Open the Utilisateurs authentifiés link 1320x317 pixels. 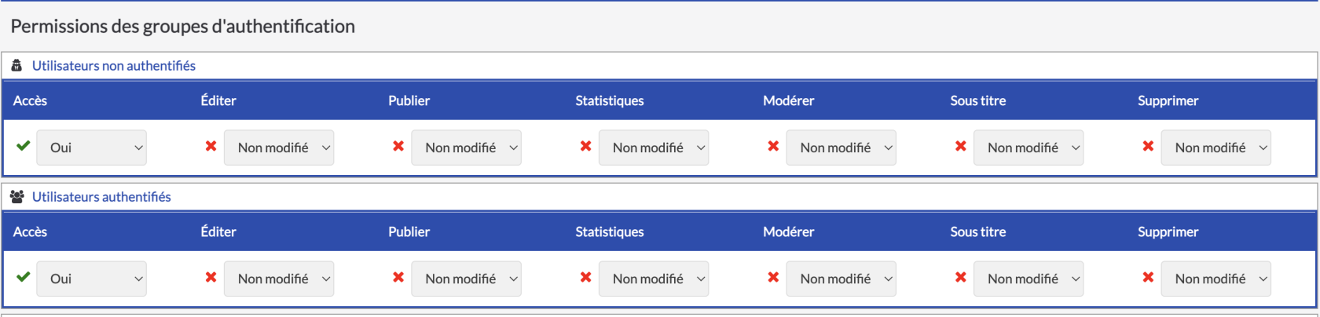101,197
